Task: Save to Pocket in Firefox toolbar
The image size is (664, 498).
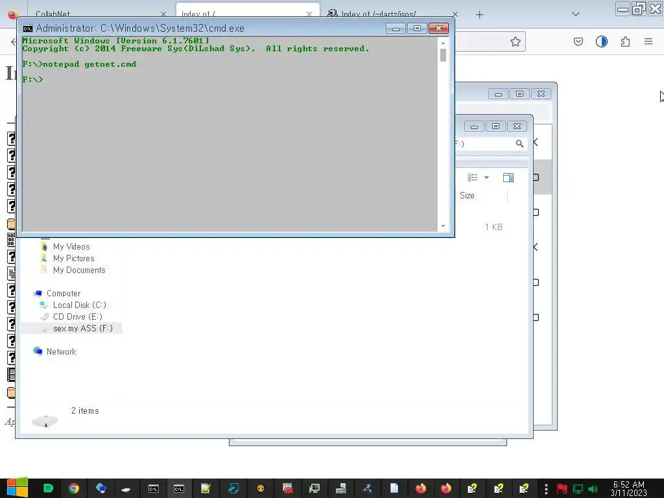Action: 578,41
